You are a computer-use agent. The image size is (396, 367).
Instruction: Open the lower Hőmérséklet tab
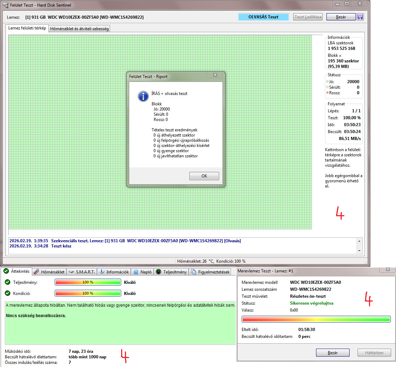click(49, 272)
